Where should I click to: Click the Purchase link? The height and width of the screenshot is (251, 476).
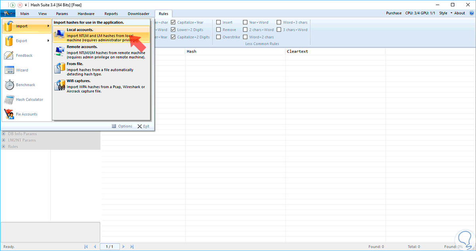(x=393, y=13)
